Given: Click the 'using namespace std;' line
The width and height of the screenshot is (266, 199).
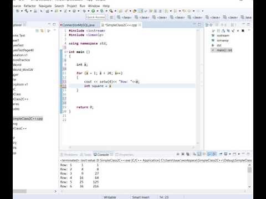Looking at the screenshot, I should (x=88, y=44).
